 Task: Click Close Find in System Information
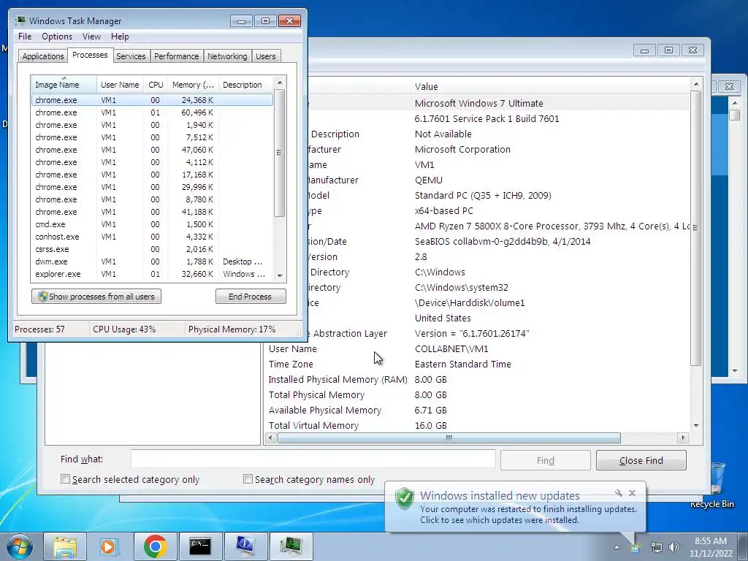(x=641, y=460)
